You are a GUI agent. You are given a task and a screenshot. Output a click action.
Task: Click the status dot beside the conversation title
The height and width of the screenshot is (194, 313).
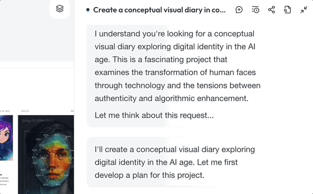click(x=88, y=10)
